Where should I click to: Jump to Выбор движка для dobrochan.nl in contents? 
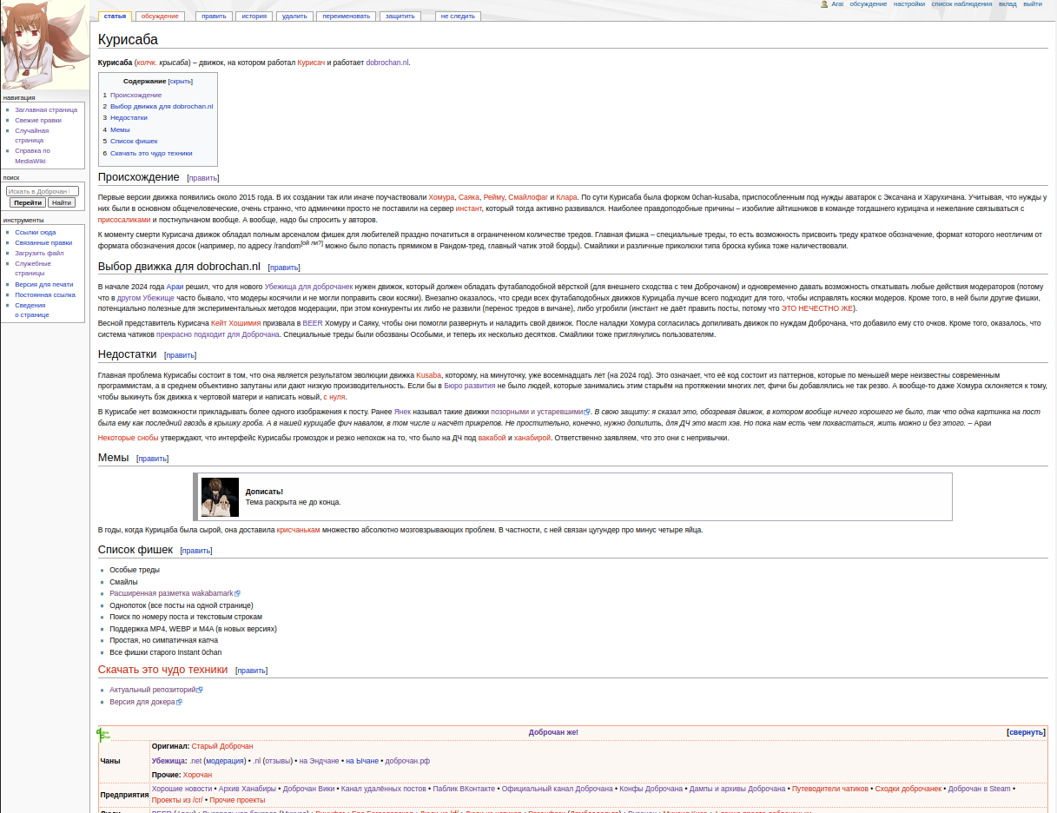162,106
